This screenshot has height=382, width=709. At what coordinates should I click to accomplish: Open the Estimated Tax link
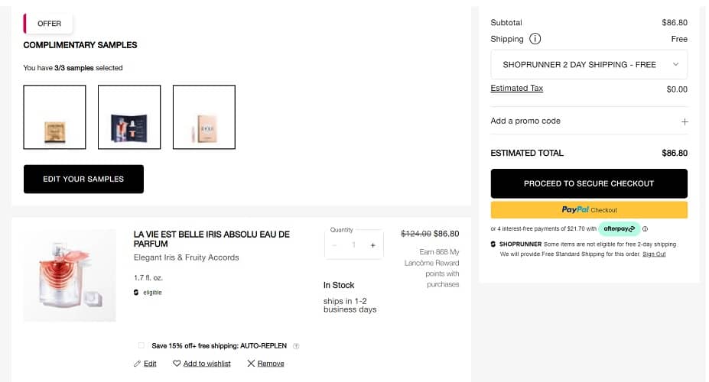(516, 88)
